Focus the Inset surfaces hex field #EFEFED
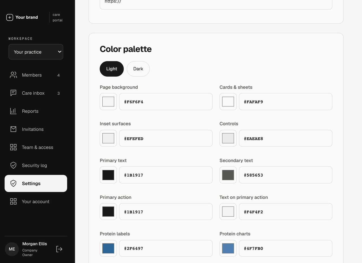Image resolution: width=362 pixels, height=263 pixels. pos(166,138)
